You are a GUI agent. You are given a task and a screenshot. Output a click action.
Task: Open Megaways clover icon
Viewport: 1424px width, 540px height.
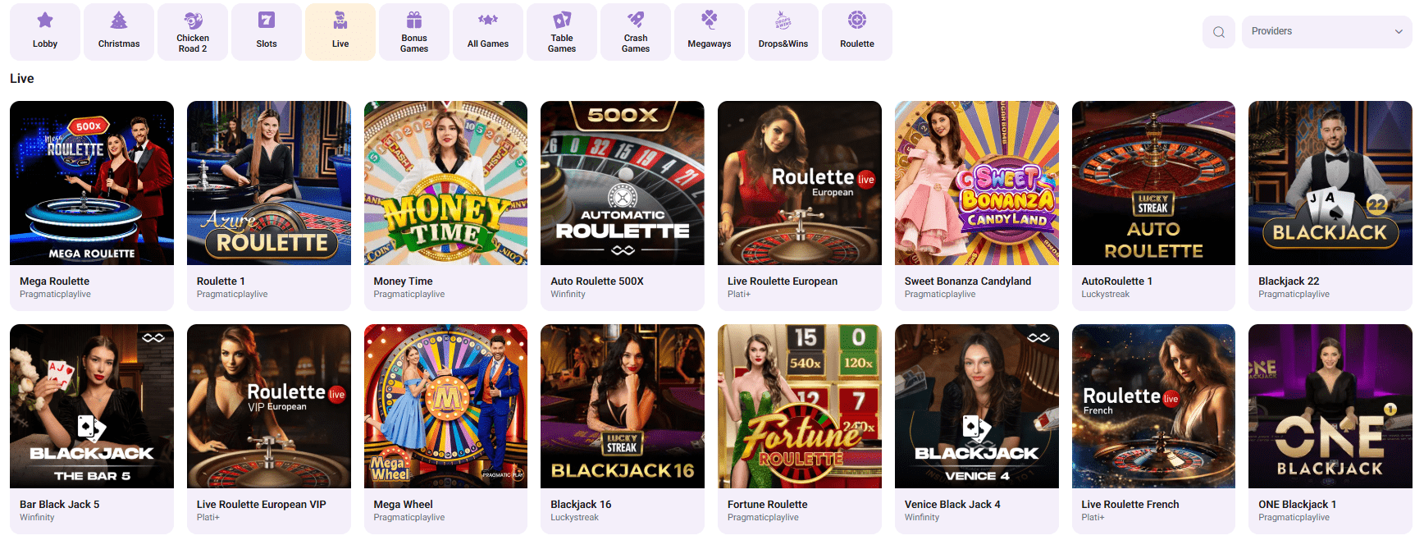pos(710,20)
